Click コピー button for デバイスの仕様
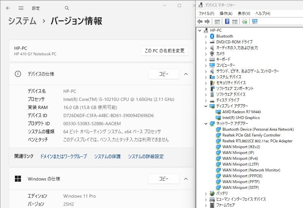Viewport: 303px width, 208px height. coord(164,74)
